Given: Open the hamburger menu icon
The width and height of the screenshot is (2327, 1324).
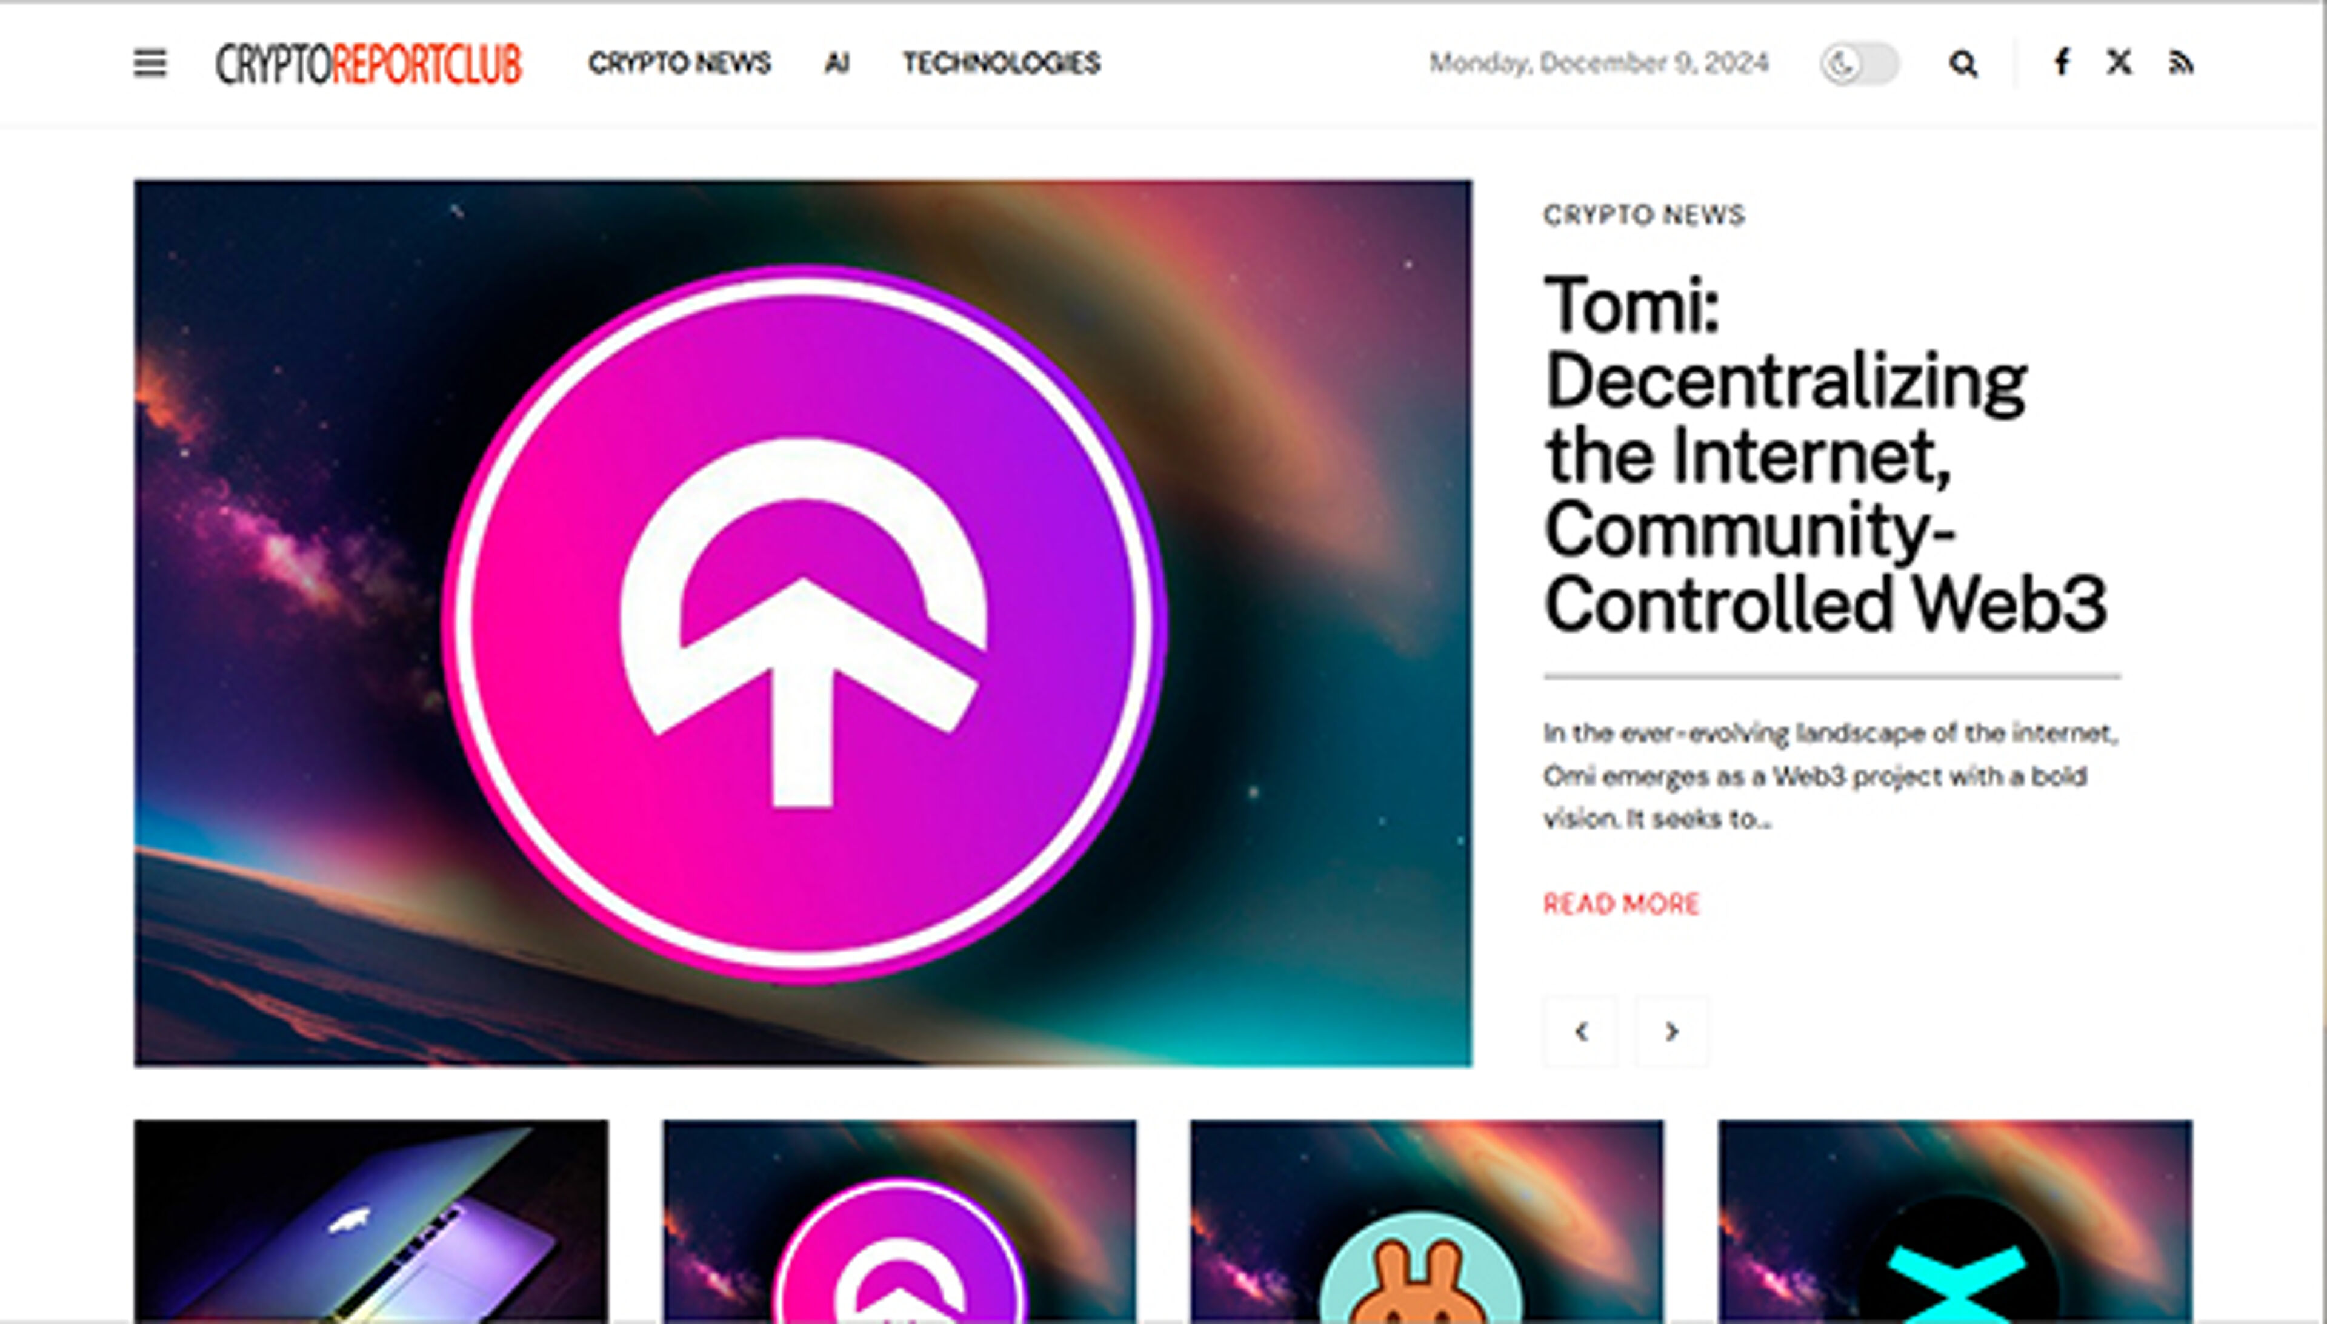Looking at the screenshot, I should click(150, 64).
